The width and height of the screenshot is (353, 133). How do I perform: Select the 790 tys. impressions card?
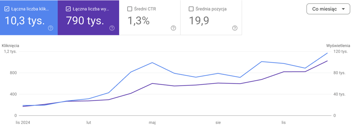88,18
